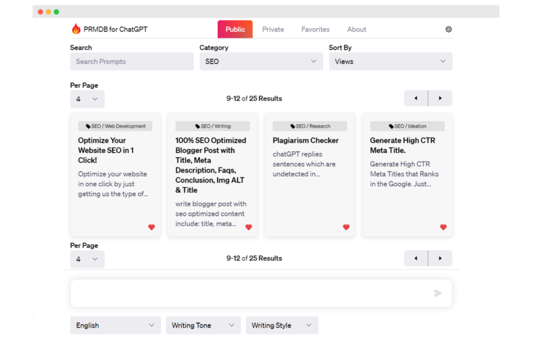The image size is (540, 337).
Task: Click description 'Optimize your website in one click'
Action: click(113, 184)
